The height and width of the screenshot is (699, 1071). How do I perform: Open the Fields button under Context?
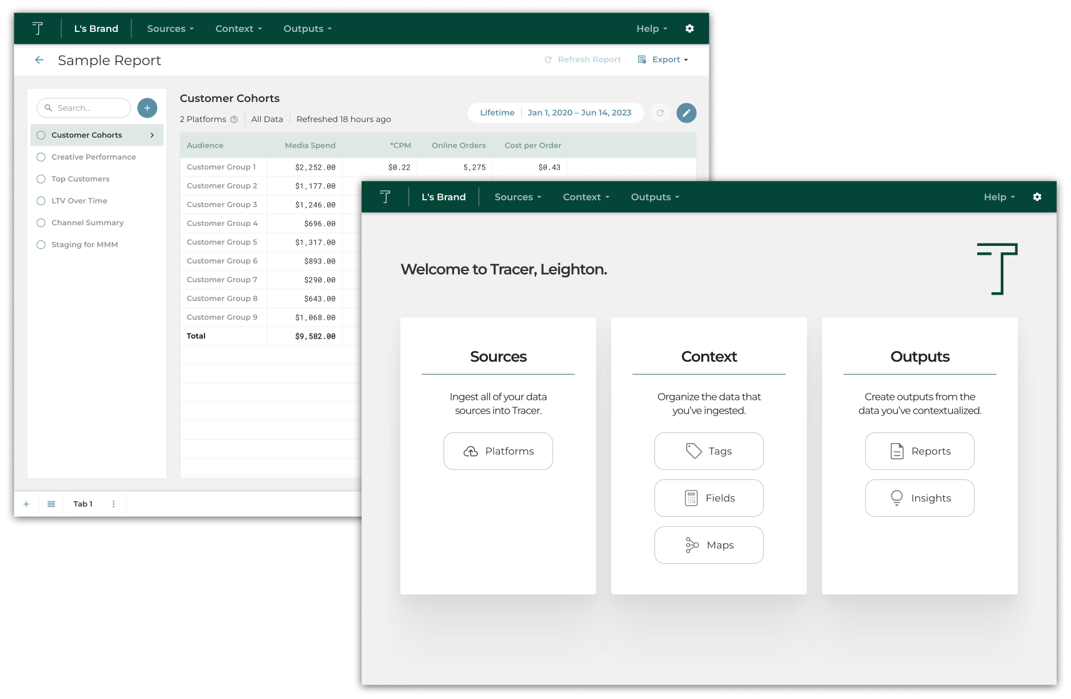click(709, 498)
